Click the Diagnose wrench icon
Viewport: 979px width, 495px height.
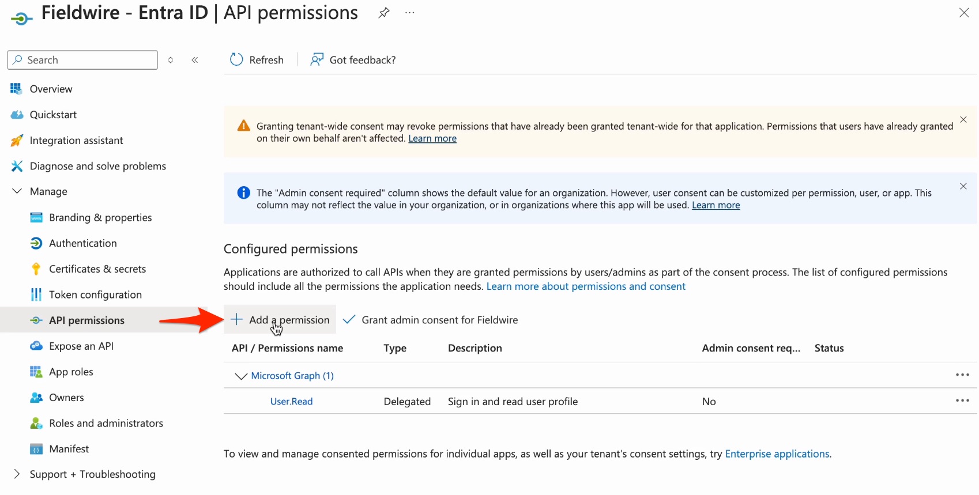coord(17,166)
